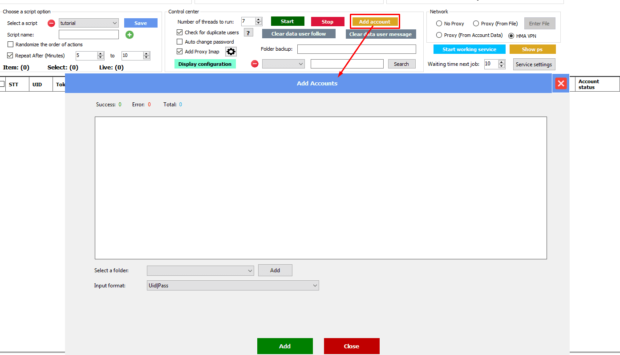Click inside the accounts input text area

[x=320, y=188]
